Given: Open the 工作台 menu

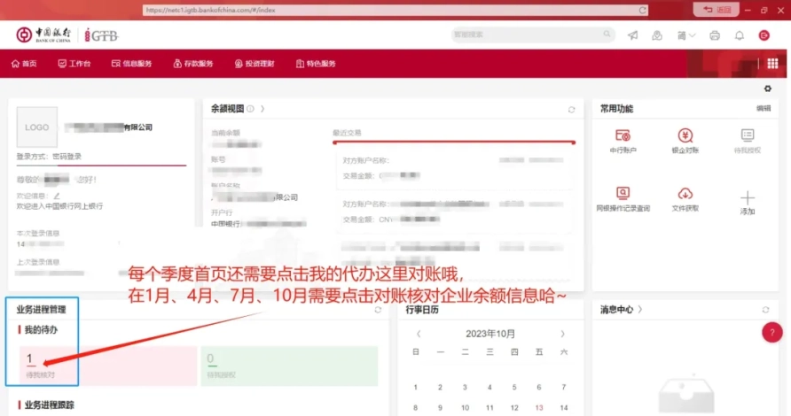Looking at the screenshot, I should coord(74,64).
